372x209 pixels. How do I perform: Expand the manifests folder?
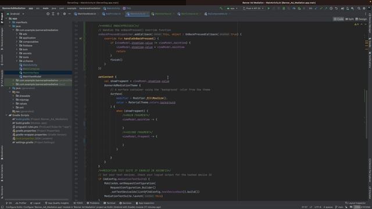(x=10, y=22)
